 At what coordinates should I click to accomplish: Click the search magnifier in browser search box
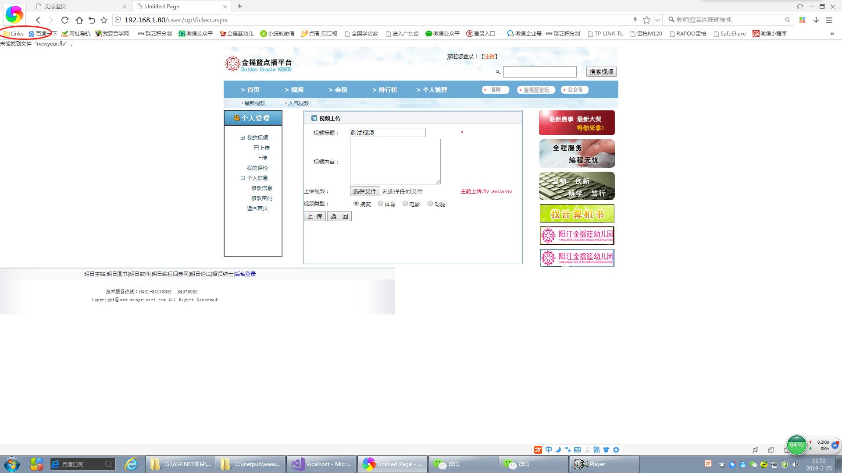click(787, 20)
